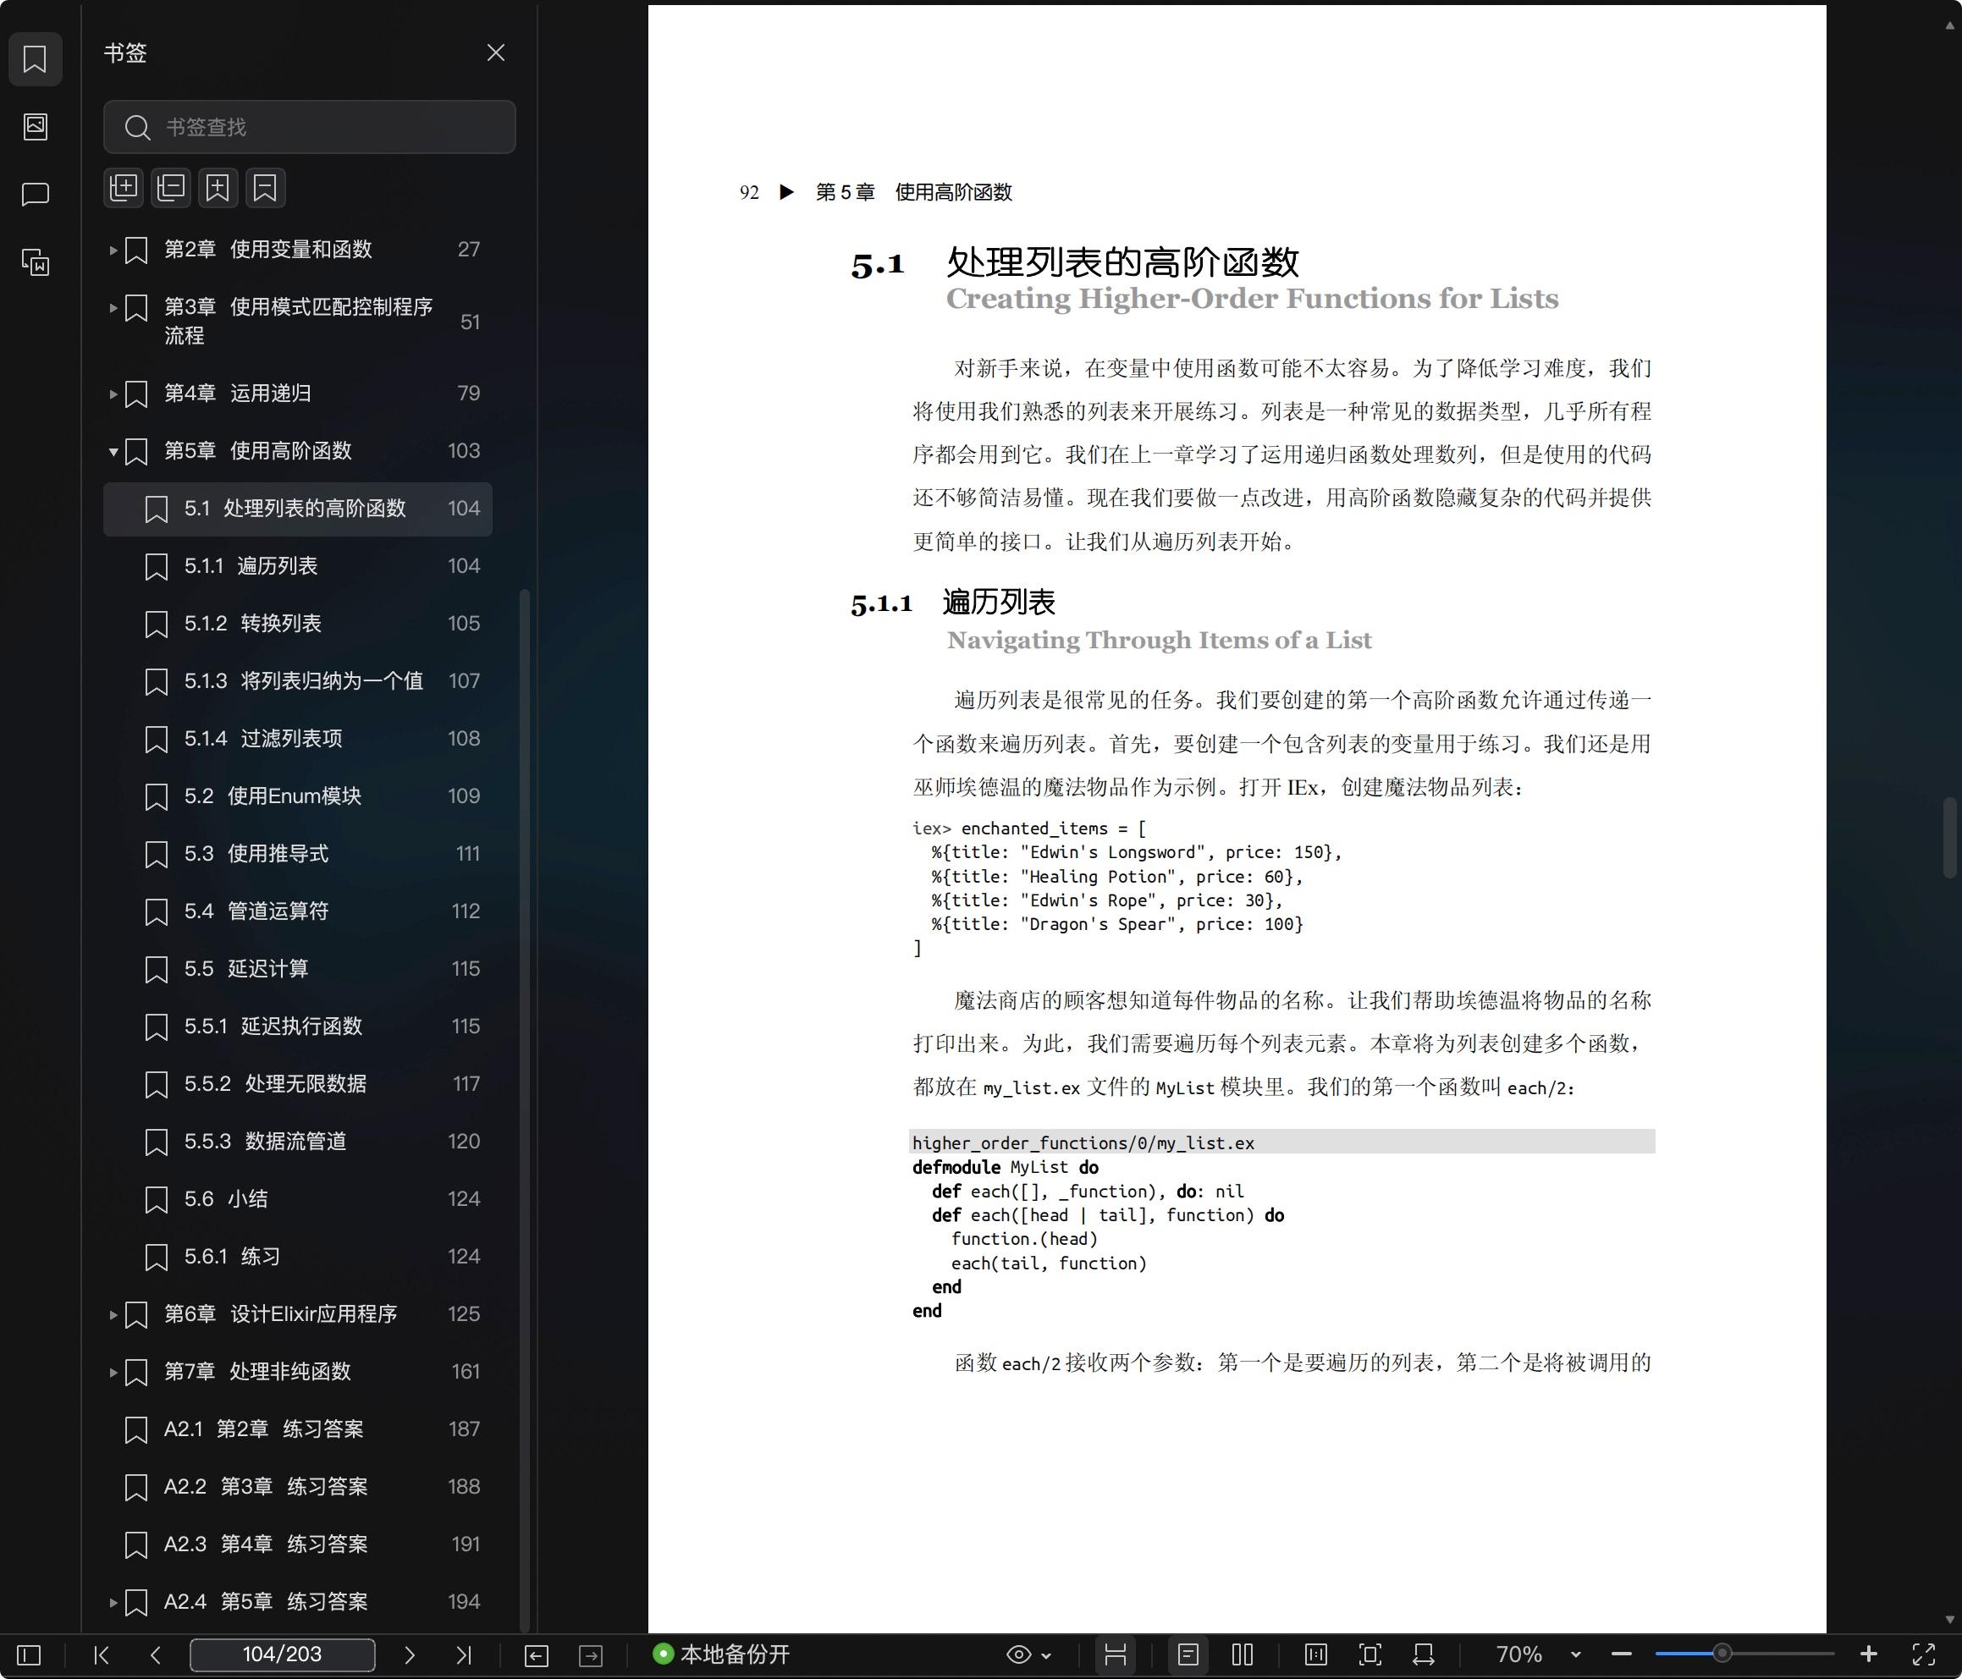
Task: Click the zoom slider handle
Action: 1722,1654
